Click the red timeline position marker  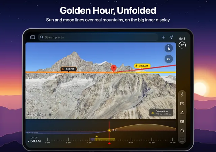pos(109,143)
